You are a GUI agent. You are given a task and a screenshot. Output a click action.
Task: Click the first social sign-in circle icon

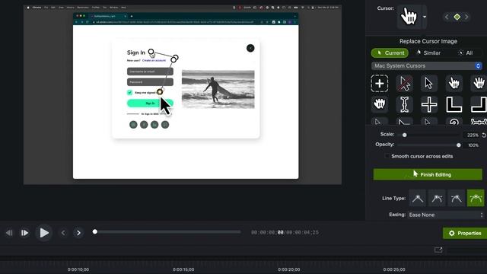tap(133, 125)
